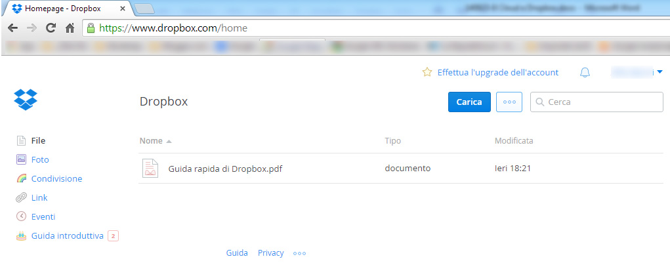Open the Eventi section
Image resolution: width=670 pixels, height=263 pixels.
[x=43, y=217]
